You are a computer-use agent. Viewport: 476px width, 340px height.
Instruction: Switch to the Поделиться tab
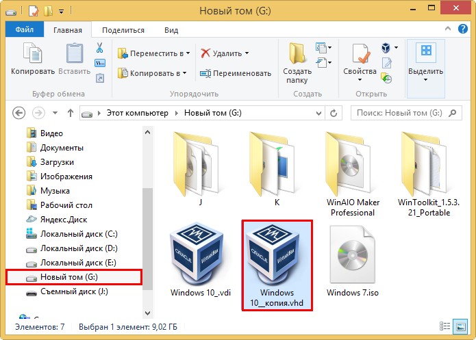pos(123,30)
